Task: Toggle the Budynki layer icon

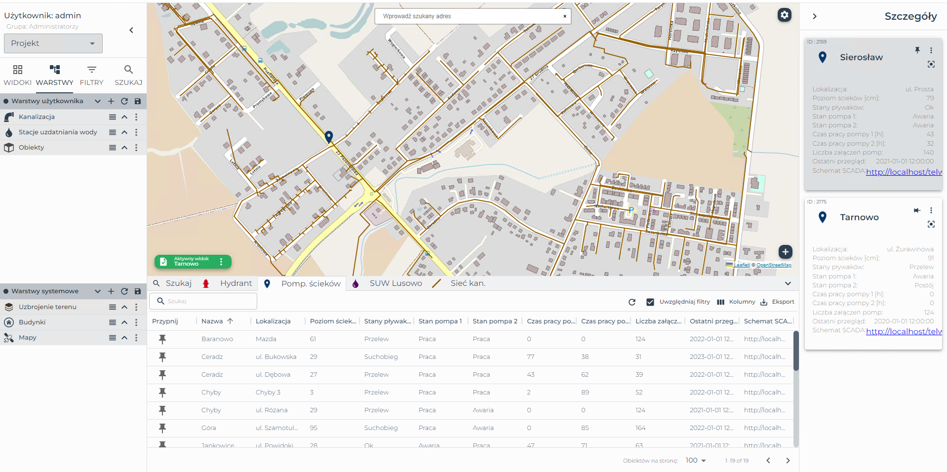Action: (x=9, y=322)
